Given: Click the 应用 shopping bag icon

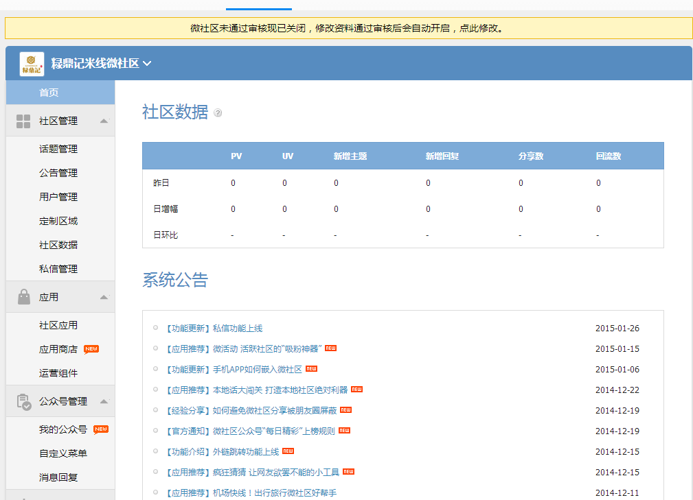Looking at the screenshot, I should click(x=24, y=297).
